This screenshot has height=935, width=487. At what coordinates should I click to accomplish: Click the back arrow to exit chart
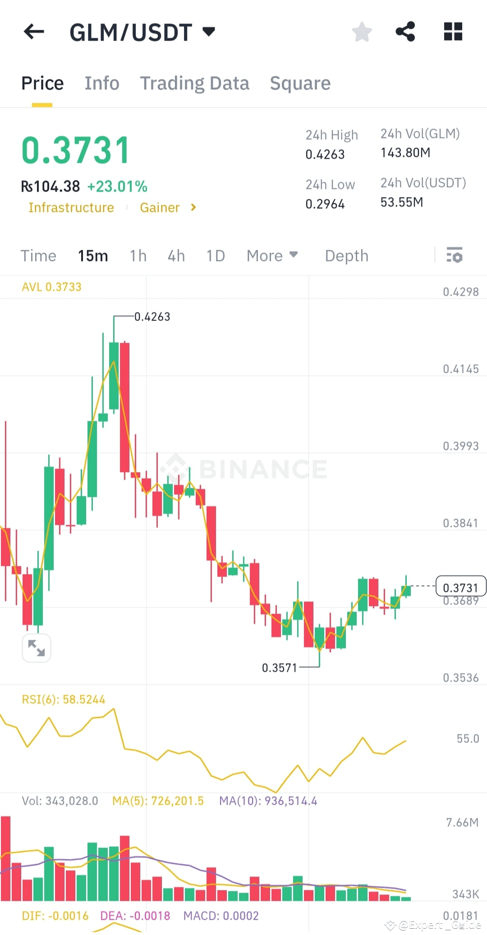tap(33, 32)
